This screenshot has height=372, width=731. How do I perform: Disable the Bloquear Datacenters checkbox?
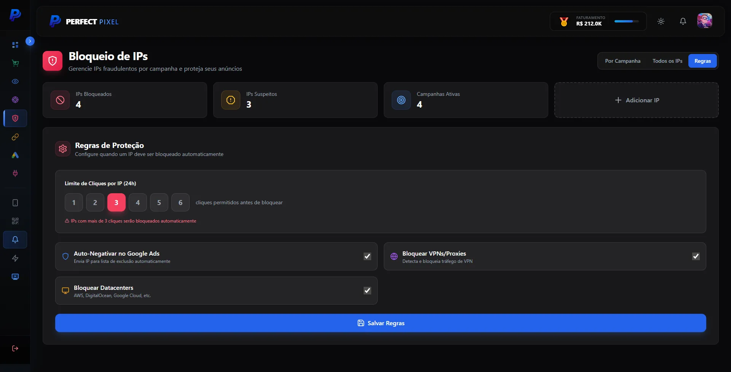coord(367,291)
